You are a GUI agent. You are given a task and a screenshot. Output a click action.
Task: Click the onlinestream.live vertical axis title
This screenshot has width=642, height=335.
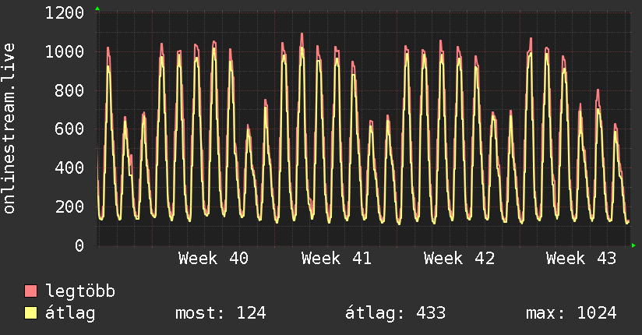(9, 129)
